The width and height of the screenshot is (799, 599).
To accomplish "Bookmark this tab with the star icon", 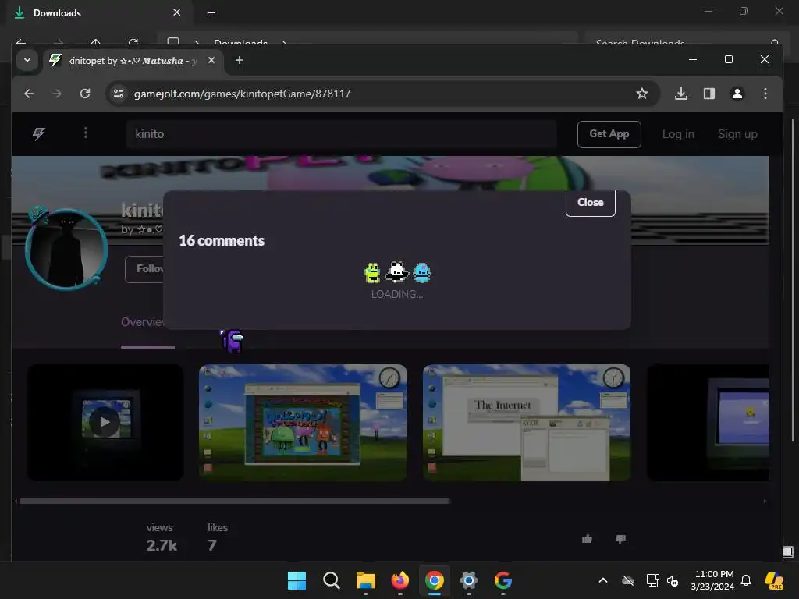I will (641, 94).
